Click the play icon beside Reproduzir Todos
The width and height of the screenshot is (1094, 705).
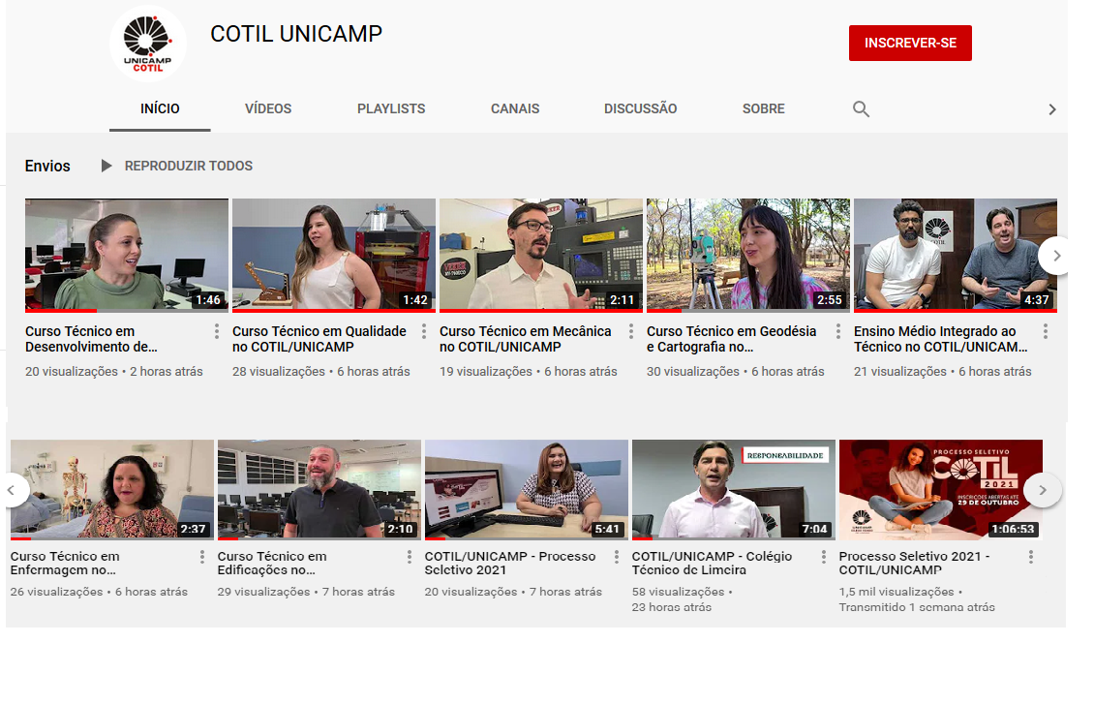click(106, 166)
